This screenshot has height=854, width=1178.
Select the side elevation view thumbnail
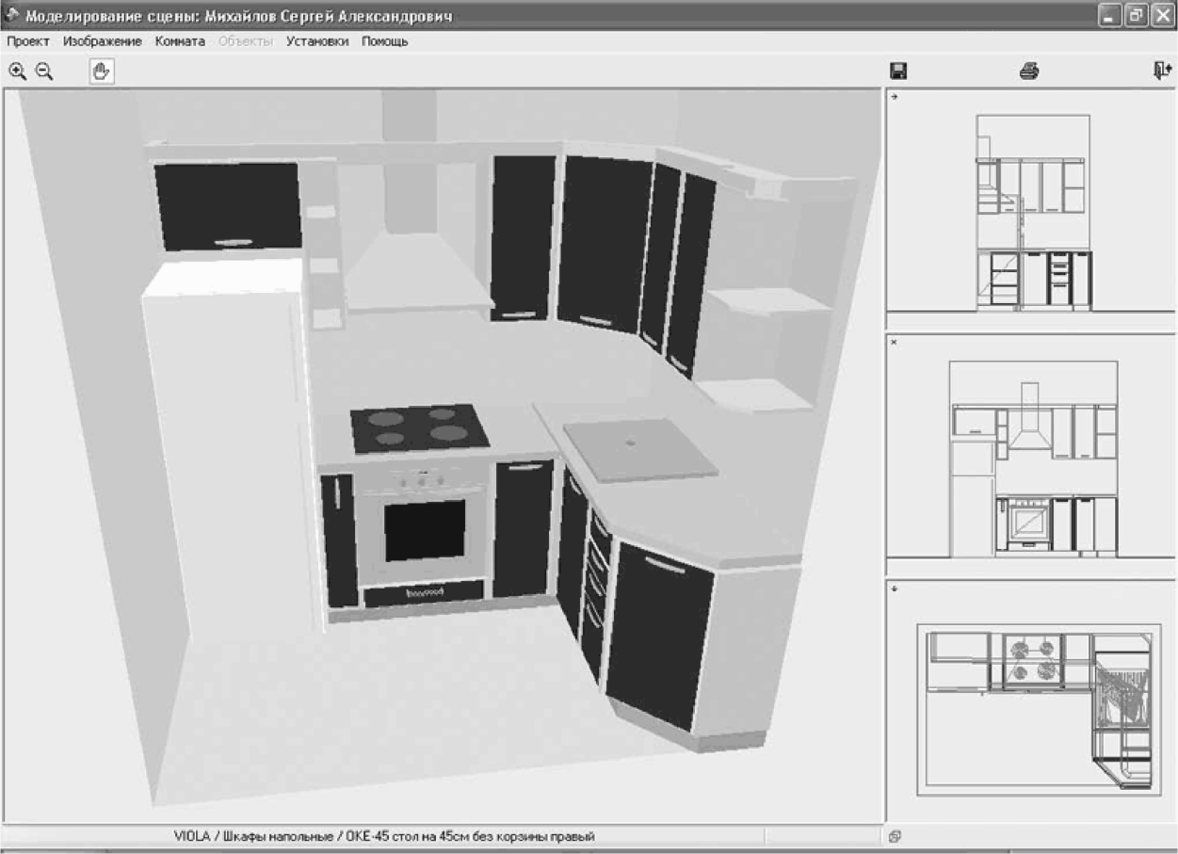pyautogui.click(x=1033, y=211)
